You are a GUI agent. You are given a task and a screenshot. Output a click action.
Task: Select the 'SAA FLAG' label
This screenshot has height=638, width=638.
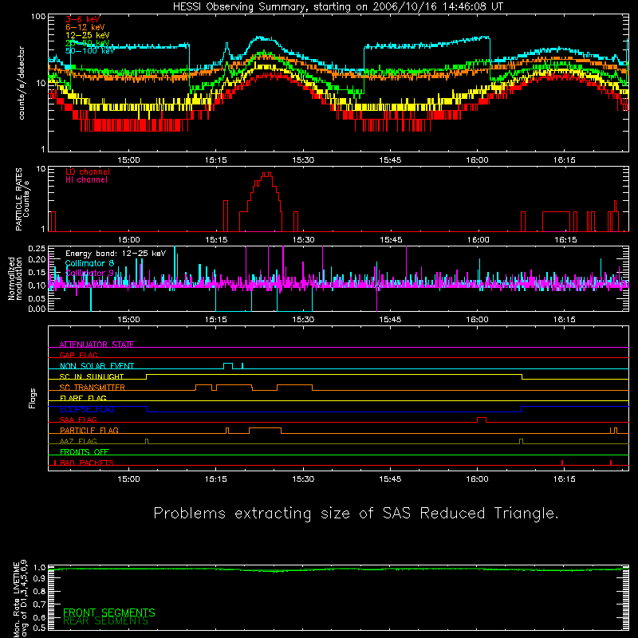(78, 419)
